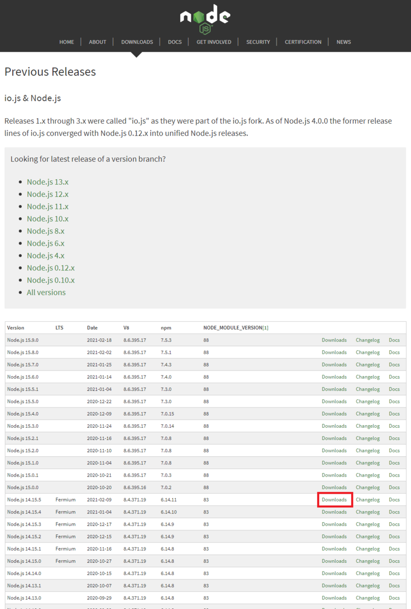411x609 pixels.
Task: Open the All versions link
Action: coord(46,292)
